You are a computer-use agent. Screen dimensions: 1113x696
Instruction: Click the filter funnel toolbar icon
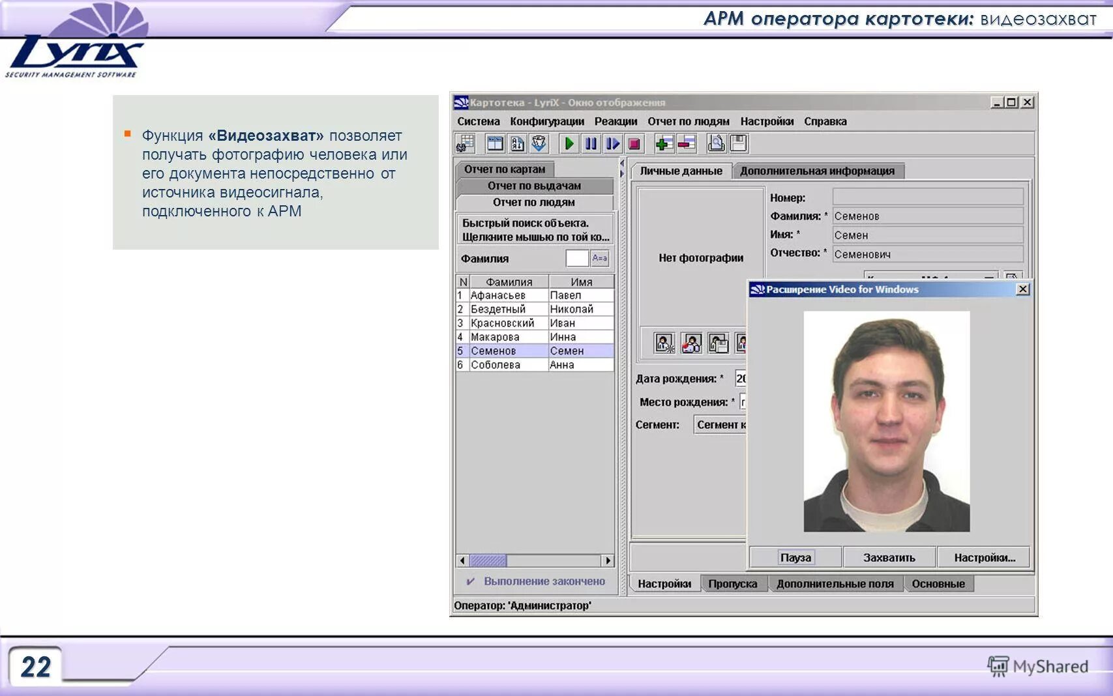(x=539, y=143)
